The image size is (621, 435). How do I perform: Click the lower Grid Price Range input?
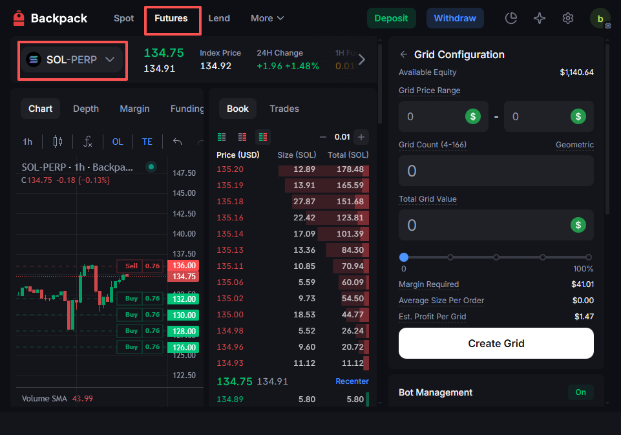pyautogui.click(x=443, y=116)
